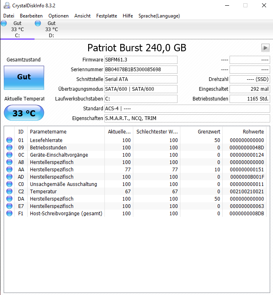This screenshot has width=273, height=295.
Task: Click raw value 000000000063
Action: pyautogui.click(x=247, y=206)
